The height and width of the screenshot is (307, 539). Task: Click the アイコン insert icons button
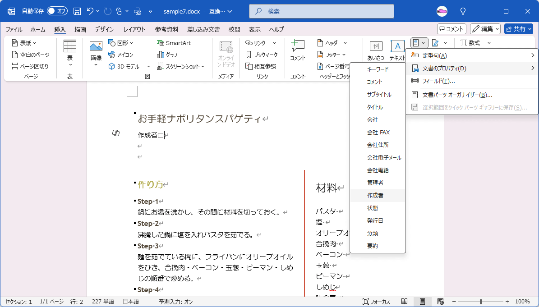(x=121, y=55)
